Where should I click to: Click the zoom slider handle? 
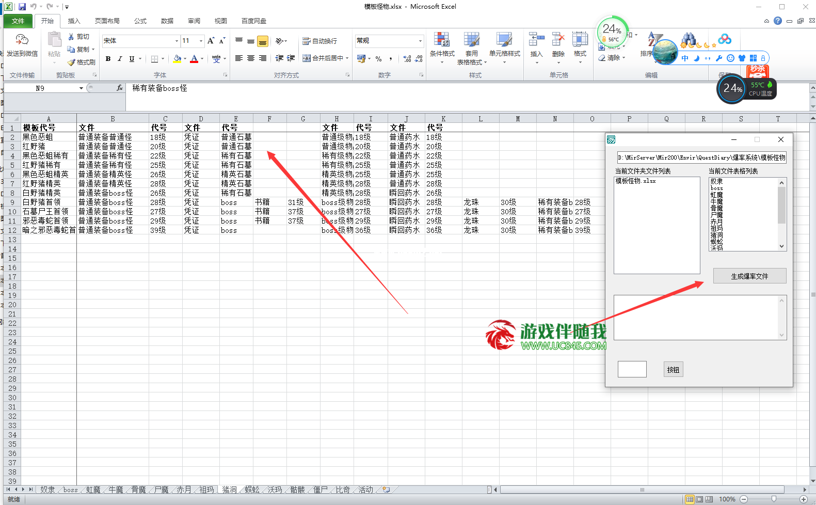click(774, 499)
